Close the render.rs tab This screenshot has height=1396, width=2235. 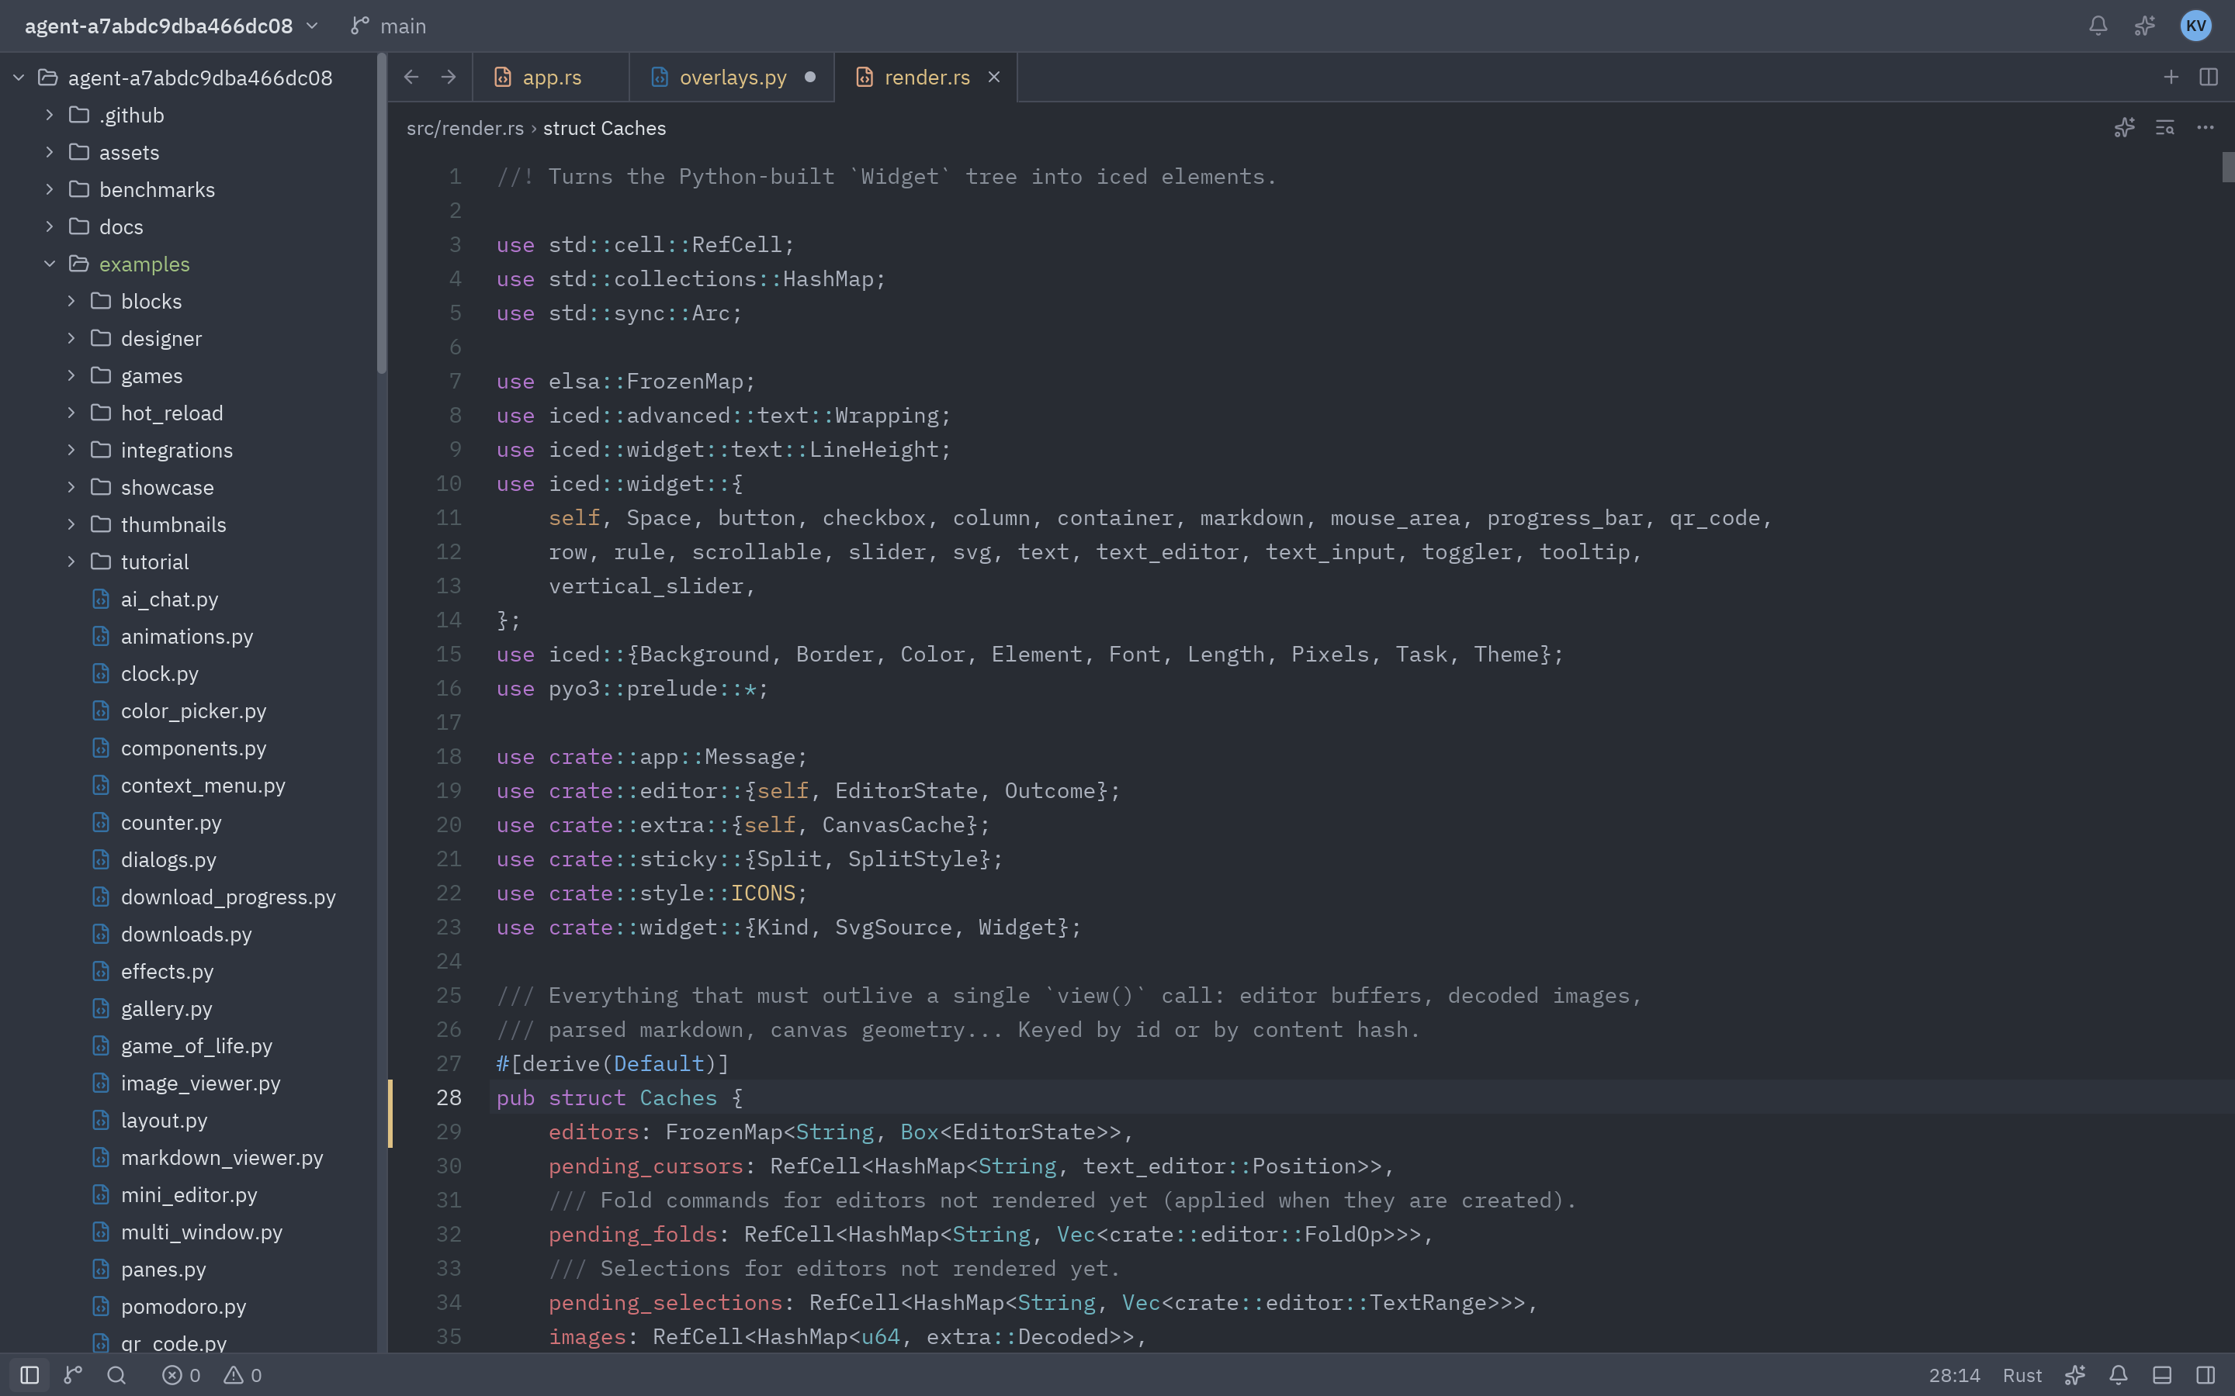(994, 77)
